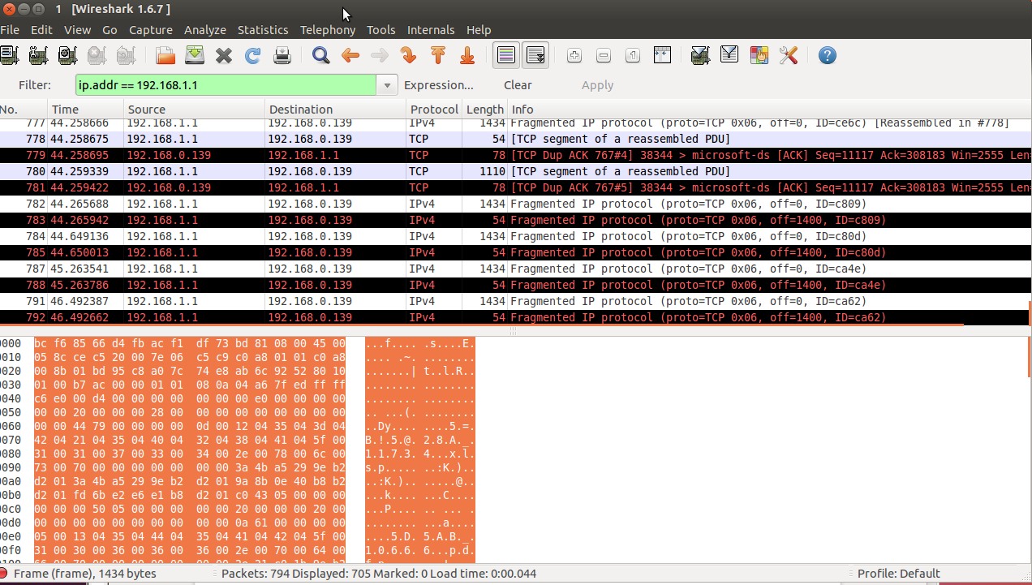The width and height of the screenshot is (1032, 585).
Task: Open the capture interfaces list icon
Action: pos(9,55)
